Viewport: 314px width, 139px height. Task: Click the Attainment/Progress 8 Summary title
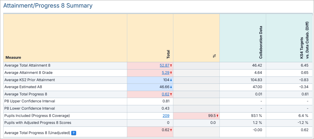pyautogui.click(x=48, y=6)
